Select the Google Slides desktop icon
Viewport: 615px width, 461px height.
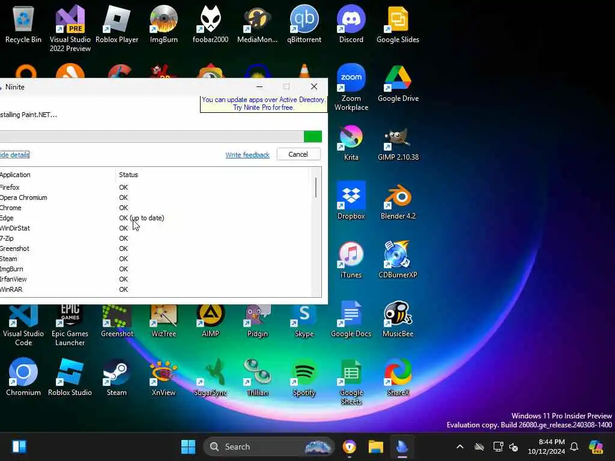point(398,24)
